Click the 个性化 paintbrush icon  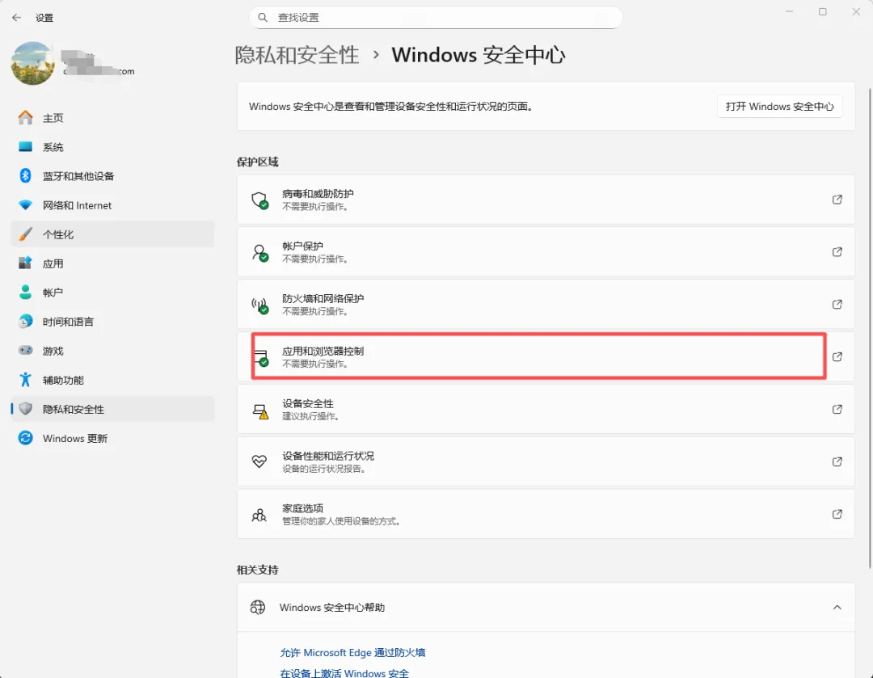click(25, 234)
